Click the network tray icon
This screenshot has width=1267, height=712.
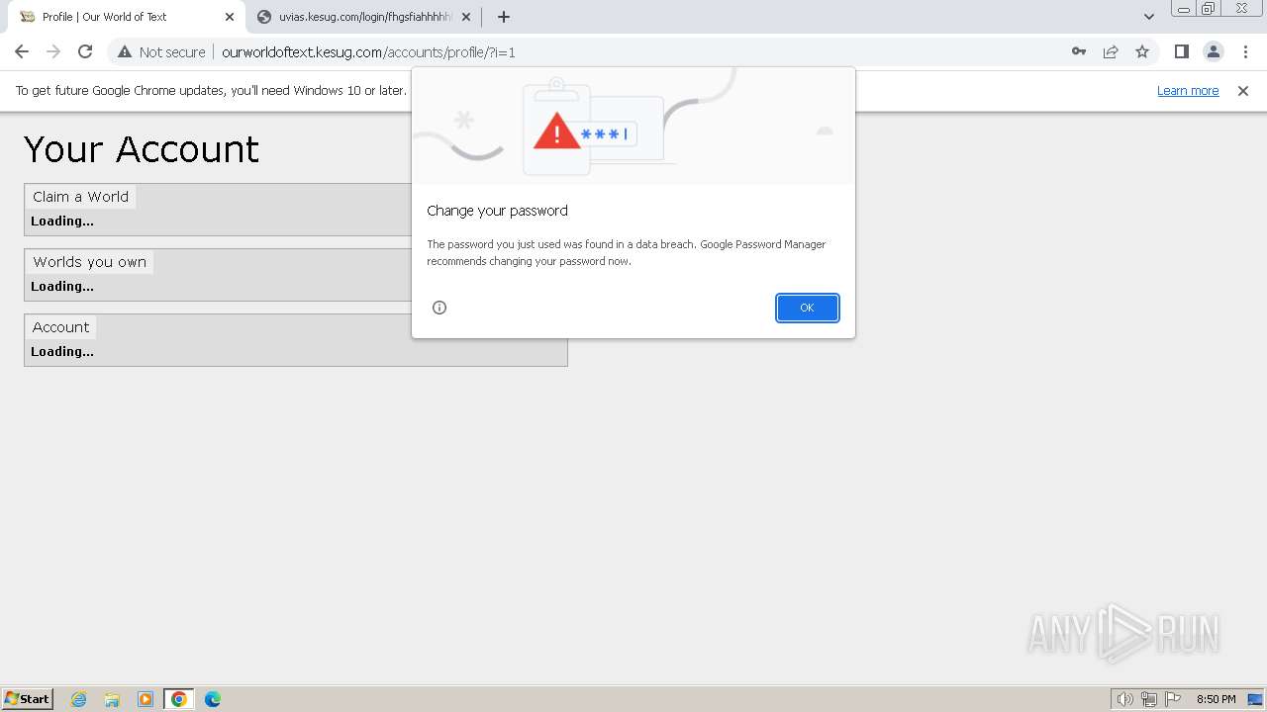[1149, 699]
